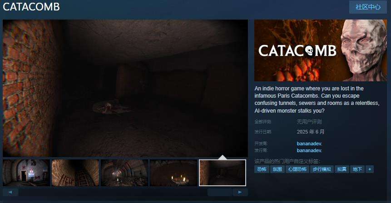Select the 地下 tag
The height and width of the screenshot is (203, 391).
tap(357, 169)
